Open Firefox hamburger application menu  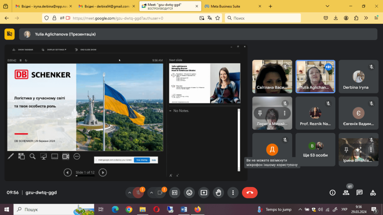pos(376,18)
